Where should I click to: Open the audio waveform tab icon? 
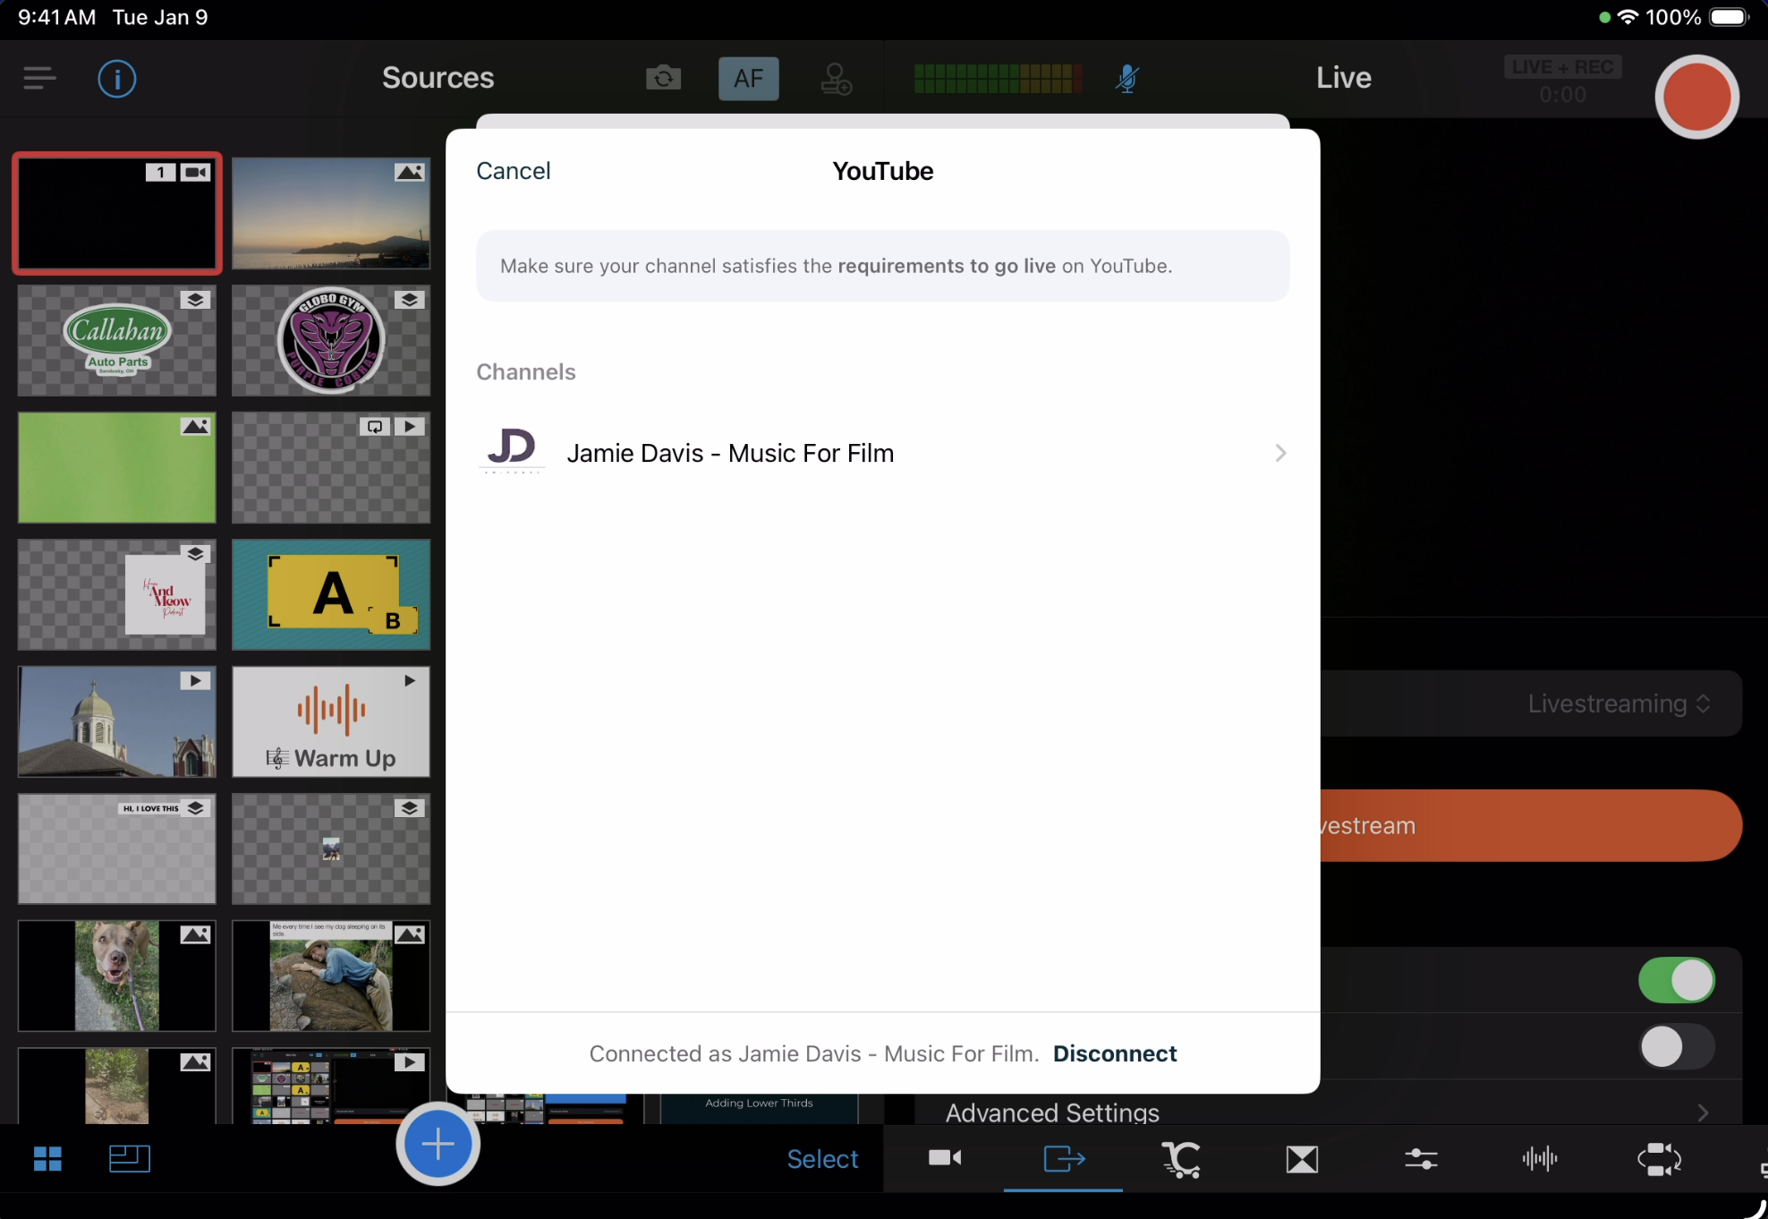click(1539, 1159)
